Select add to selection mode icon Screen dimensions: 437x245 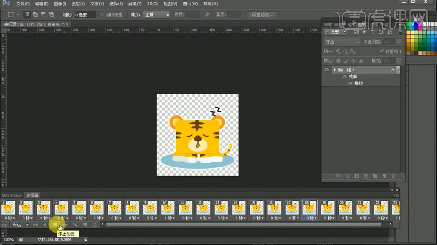point(35,15)
